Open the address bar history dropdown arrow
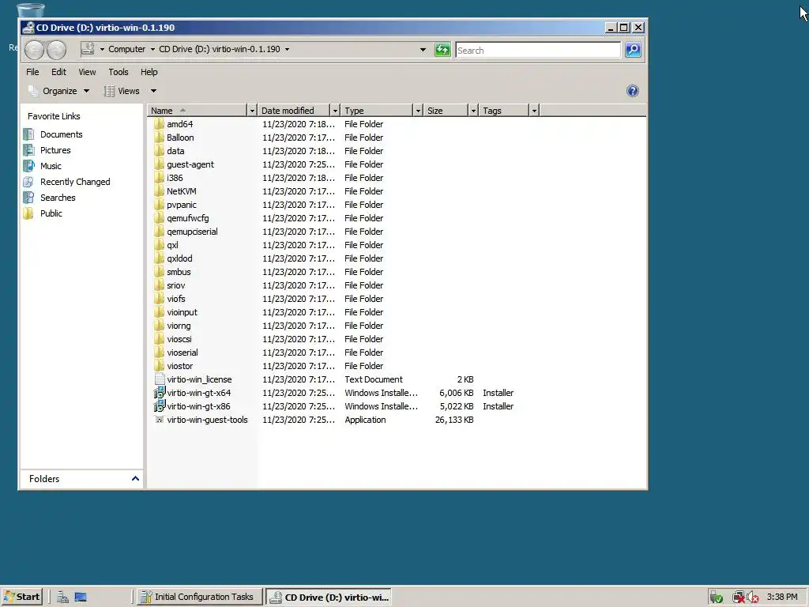The width and height of the screenshot is (809, 607). click(423, 50)
